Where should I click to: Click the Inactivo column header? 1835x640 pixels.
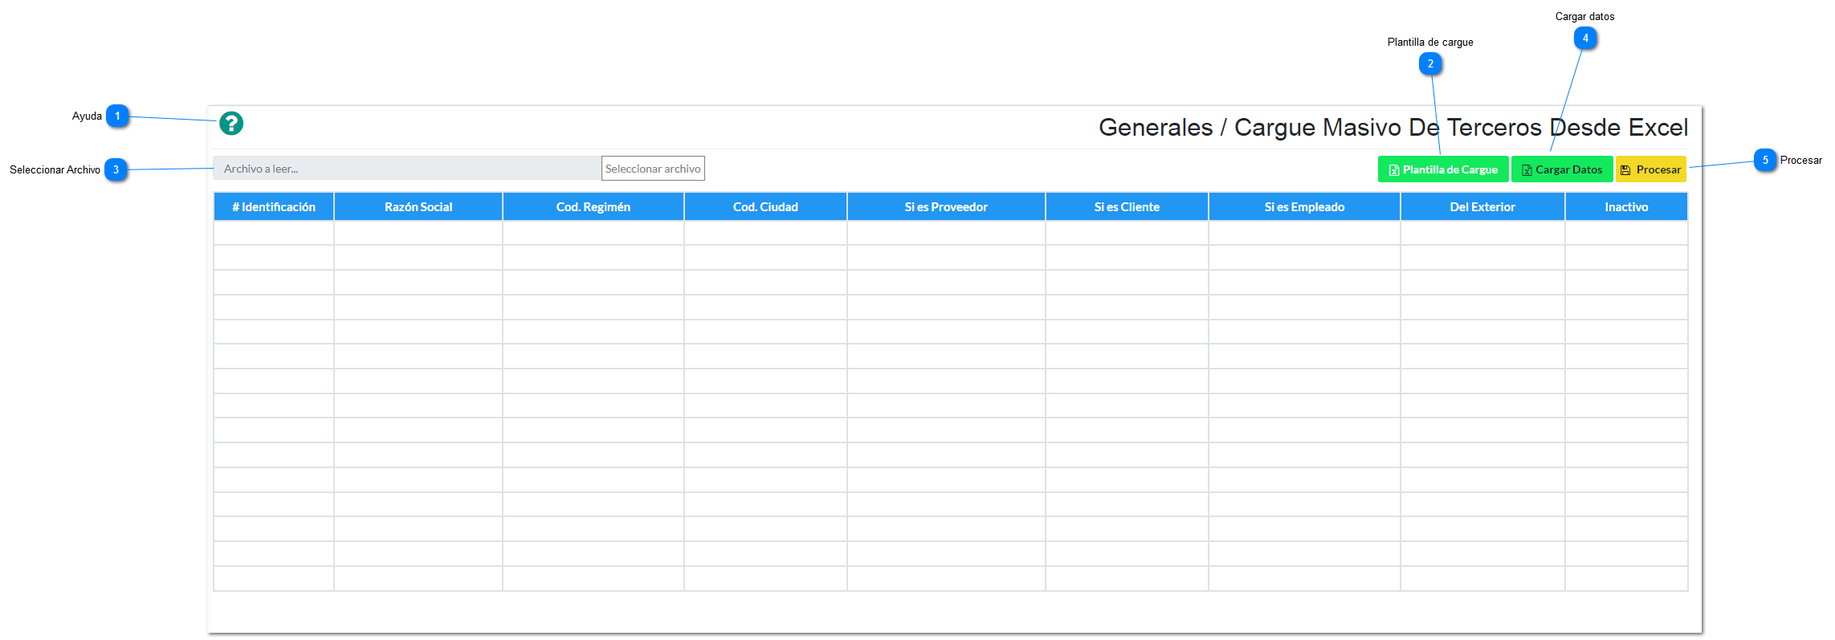pyautogui.click(x=1626, y=206)
